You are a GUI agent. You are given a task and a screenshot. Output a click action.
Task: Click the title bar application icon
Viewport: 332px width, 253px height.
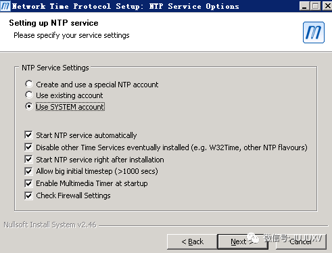(x=5, y=6)
